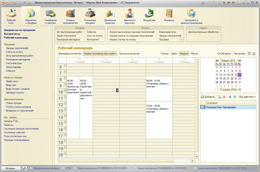This screenshot has width=260, height=172.
Task: Open the Зарплата и персонал section
Action: pyautogui.click(x=130, y=16)
